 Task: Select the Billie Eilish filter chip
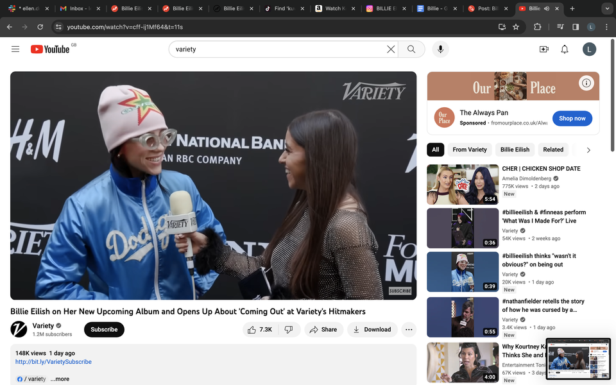515,150
